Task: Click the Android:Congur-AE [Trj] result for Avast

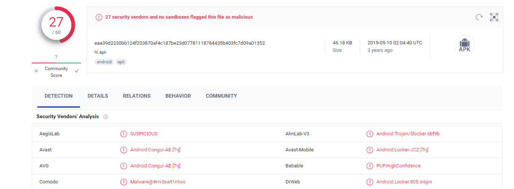Action: (x=155, y=150)
